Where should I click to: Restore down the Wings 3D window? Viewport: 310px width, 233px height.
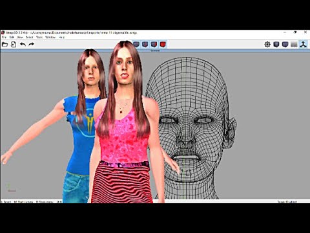click(x=295, y=32)
